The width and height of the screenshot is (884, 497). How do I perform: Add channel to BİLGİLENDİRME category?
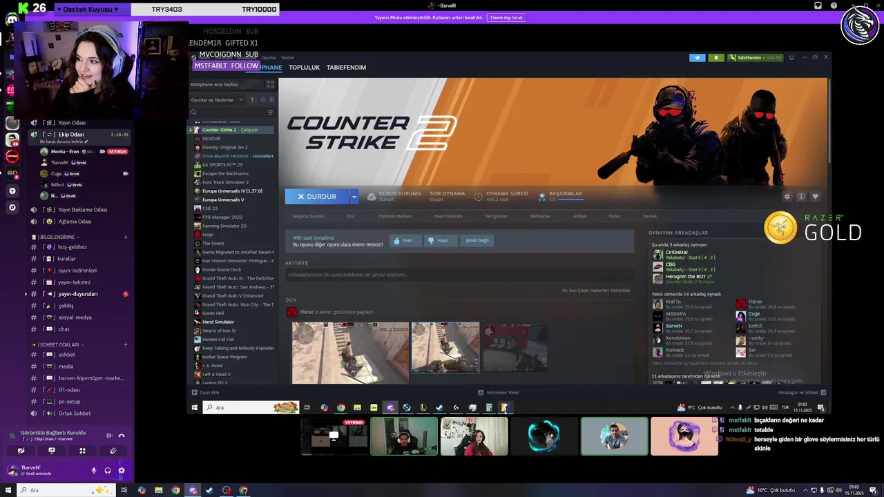coord(126,237)
